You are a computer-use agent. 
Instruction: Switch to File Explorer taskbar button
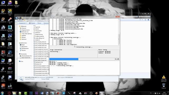pyautogui.click(x=15, y=93)
